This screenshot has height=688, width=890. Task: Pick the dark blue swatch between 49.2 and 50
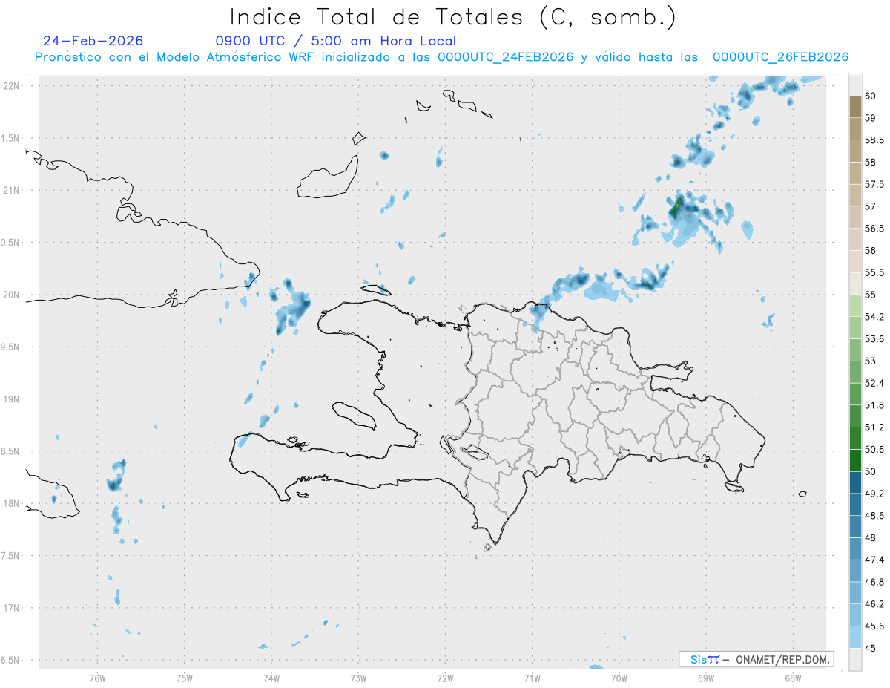(855, 482)
